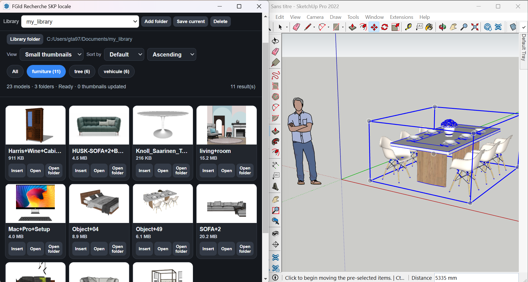
Task: Expand the Select tool dropdown arrow
Action: (287, 27)
